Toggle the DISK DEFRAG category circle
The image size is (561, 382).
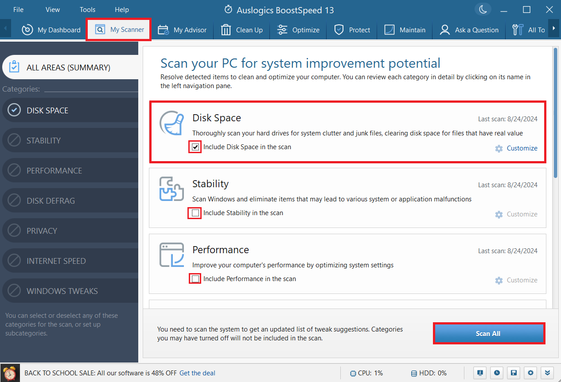pyautogui.click(x=15, y=201)
